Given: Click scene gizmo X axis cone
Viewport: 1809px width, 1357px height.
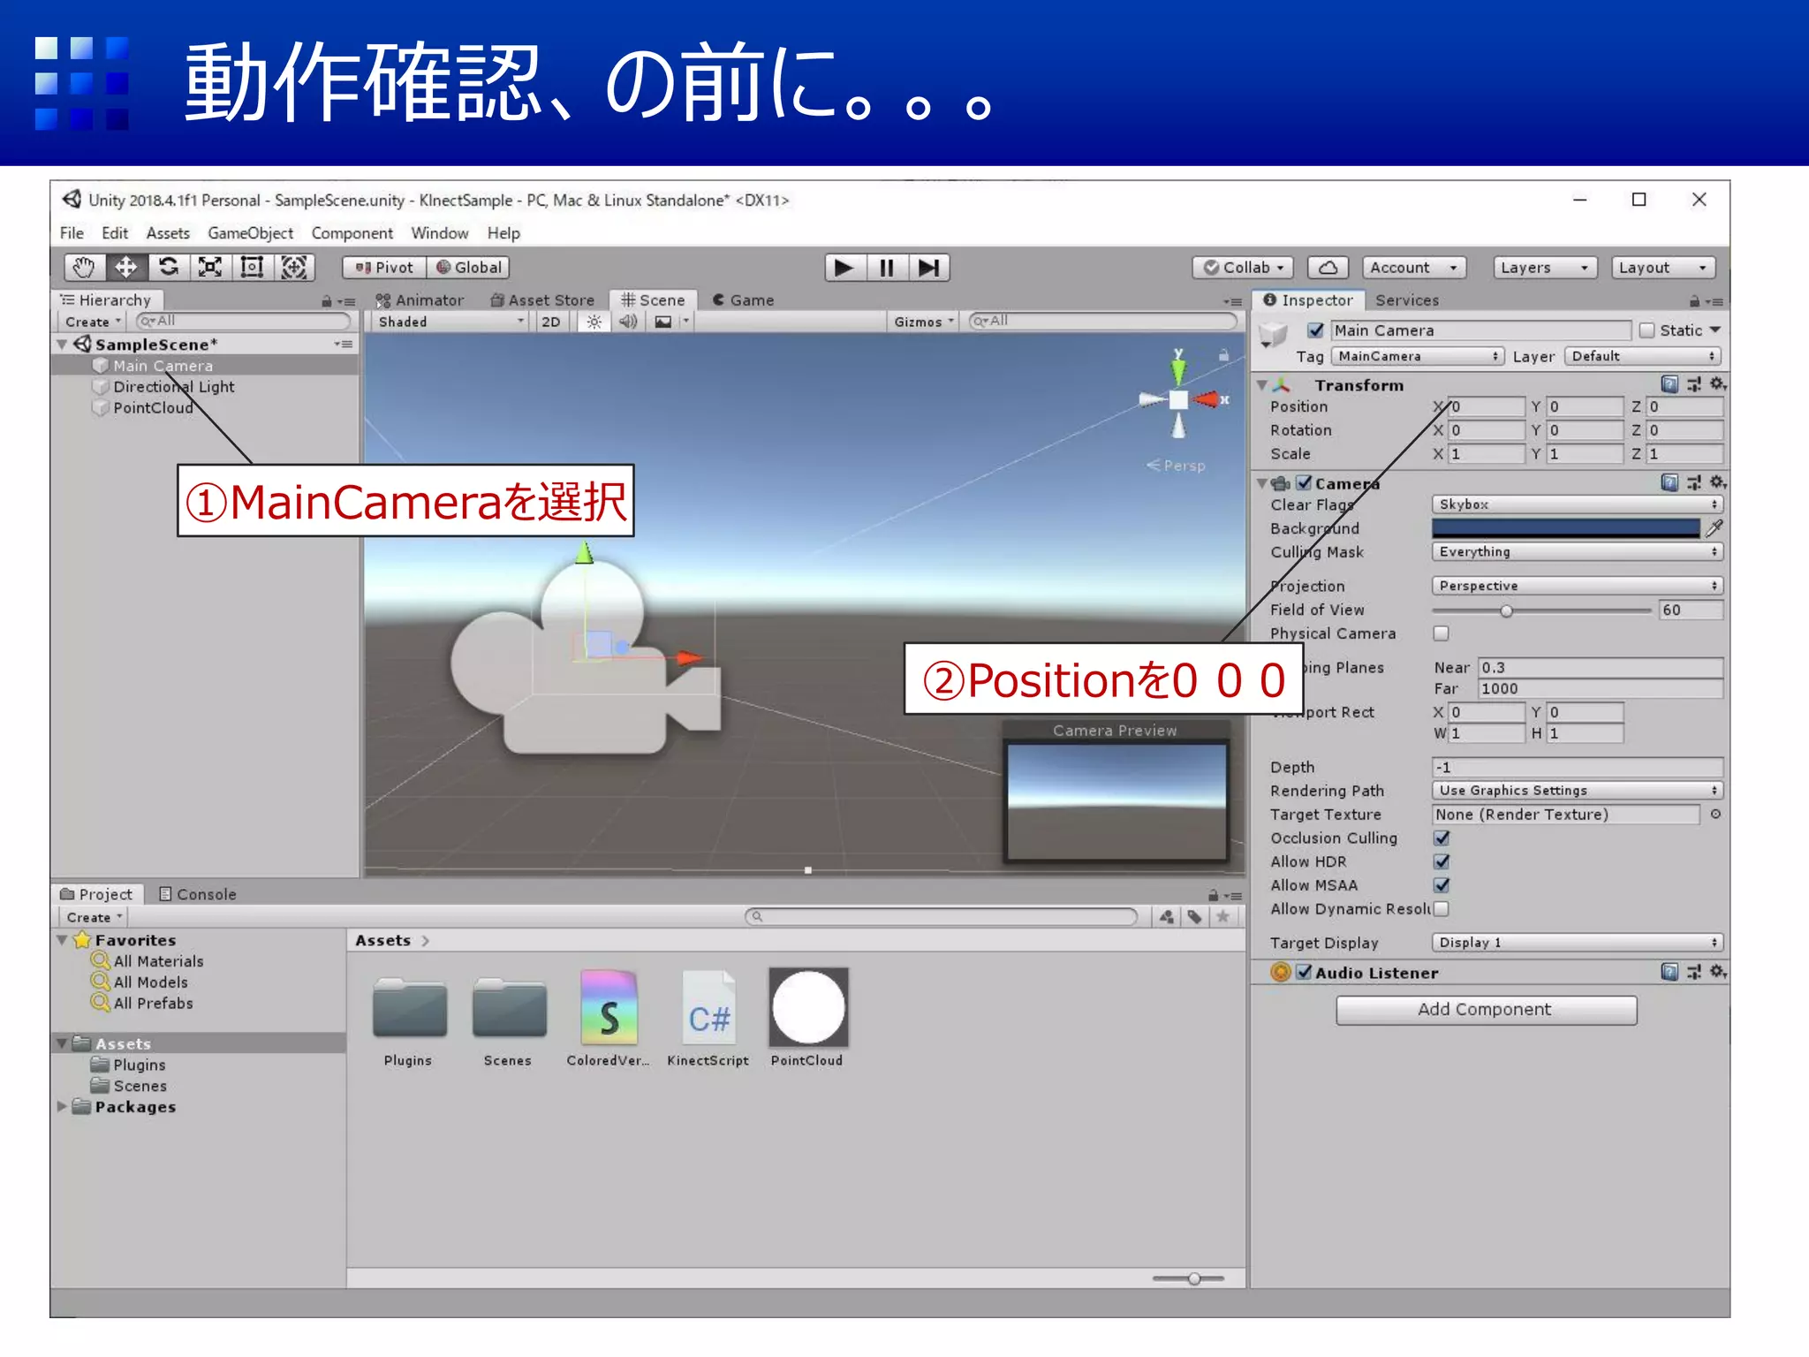Looking at the screenshot, I should (x=1208, y=400).
